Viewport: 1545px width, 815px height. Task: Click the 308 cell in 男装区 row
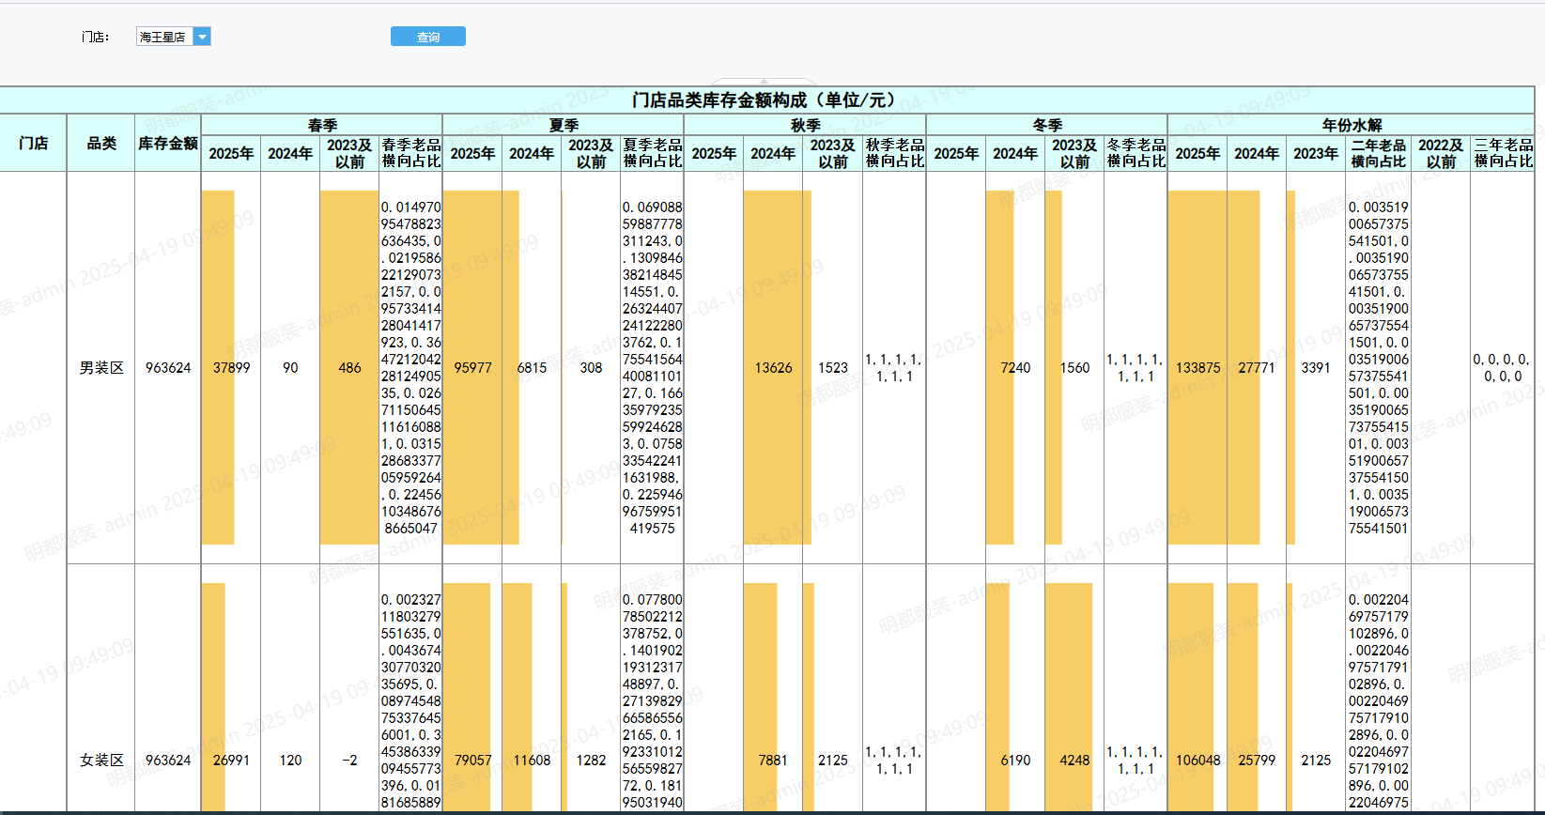point(591,368)
